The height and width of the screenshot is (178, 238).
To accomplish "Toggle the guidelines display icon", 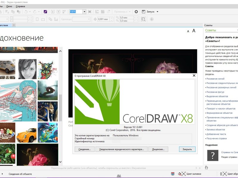I will pos(109,12).
